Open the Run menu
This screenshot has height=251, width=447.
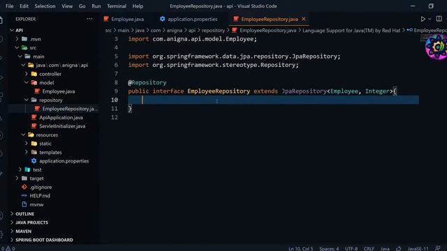click(96, 6)
